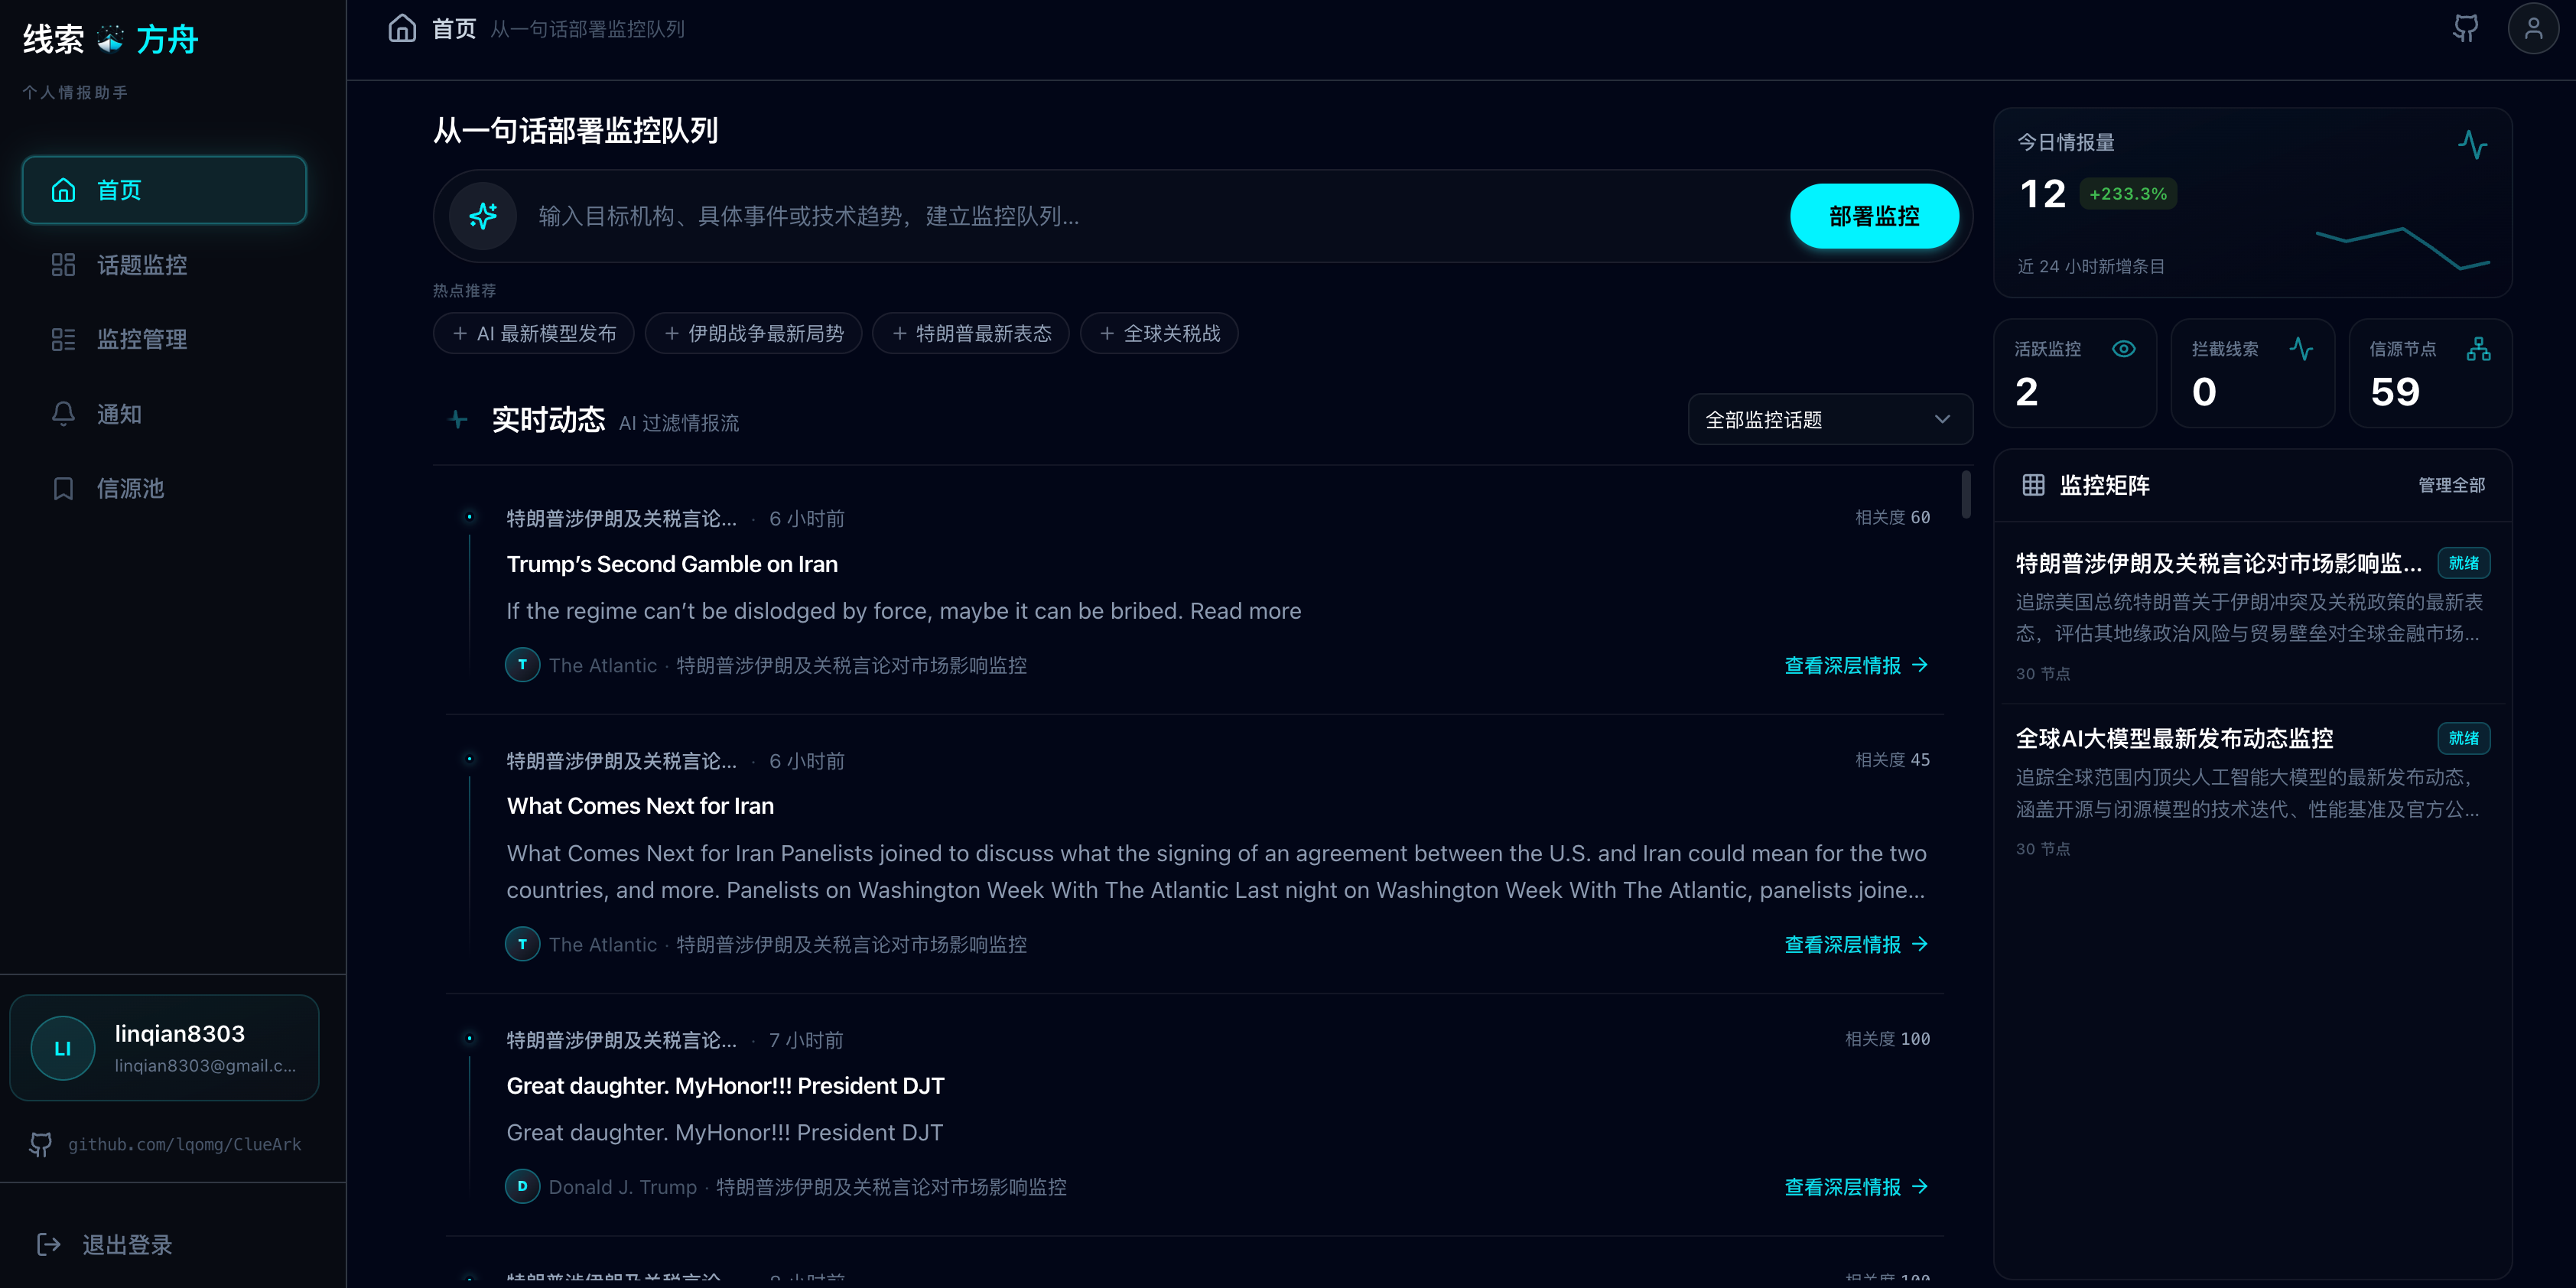The width and height of the screenshot is (2576, 1288).
Task: Click The Atlantic T avatar under Trump's Second Gamble
Action: pos(522,665)
